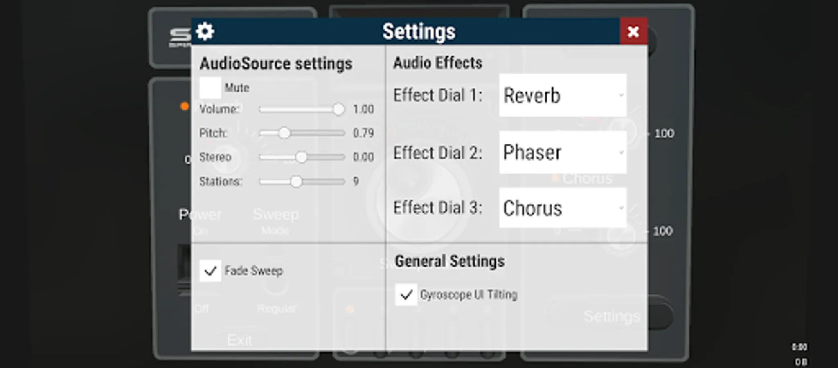Click the dropdown arrow beside Reverb
This screenshot has height=368, width=838.
click(621, 95)
